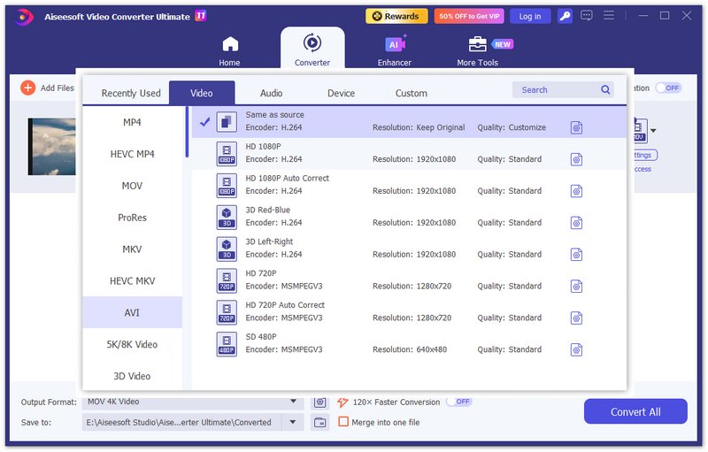
Task: Expand the Output Format dropdown
Action: point(293,402)
